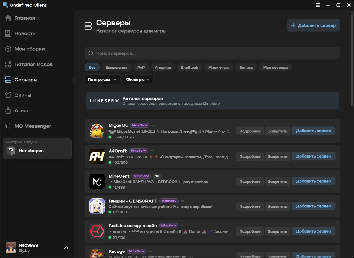Expand the Neo9999 account chevron

pyautogui.click(x=66, y=247)
